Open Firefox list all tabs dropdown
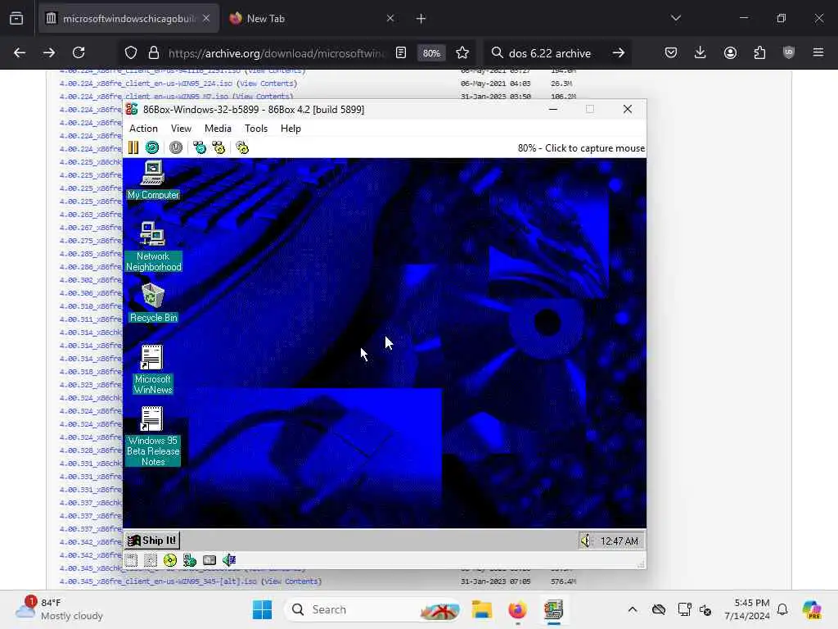 pos(675,18)
